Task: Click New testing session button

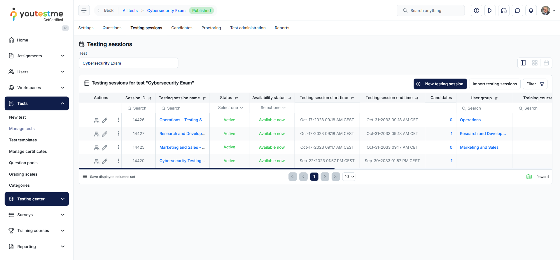Action: (x=440, y=84)
